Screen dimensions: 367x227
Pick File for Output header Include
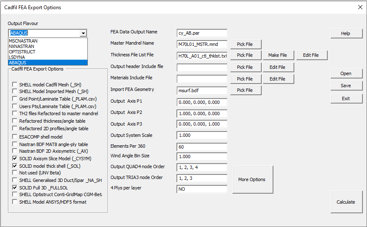245,67
